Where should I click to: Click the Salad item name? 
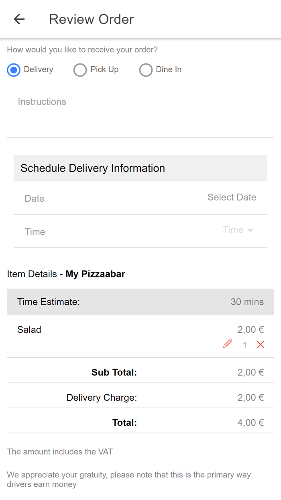[29, 330]
